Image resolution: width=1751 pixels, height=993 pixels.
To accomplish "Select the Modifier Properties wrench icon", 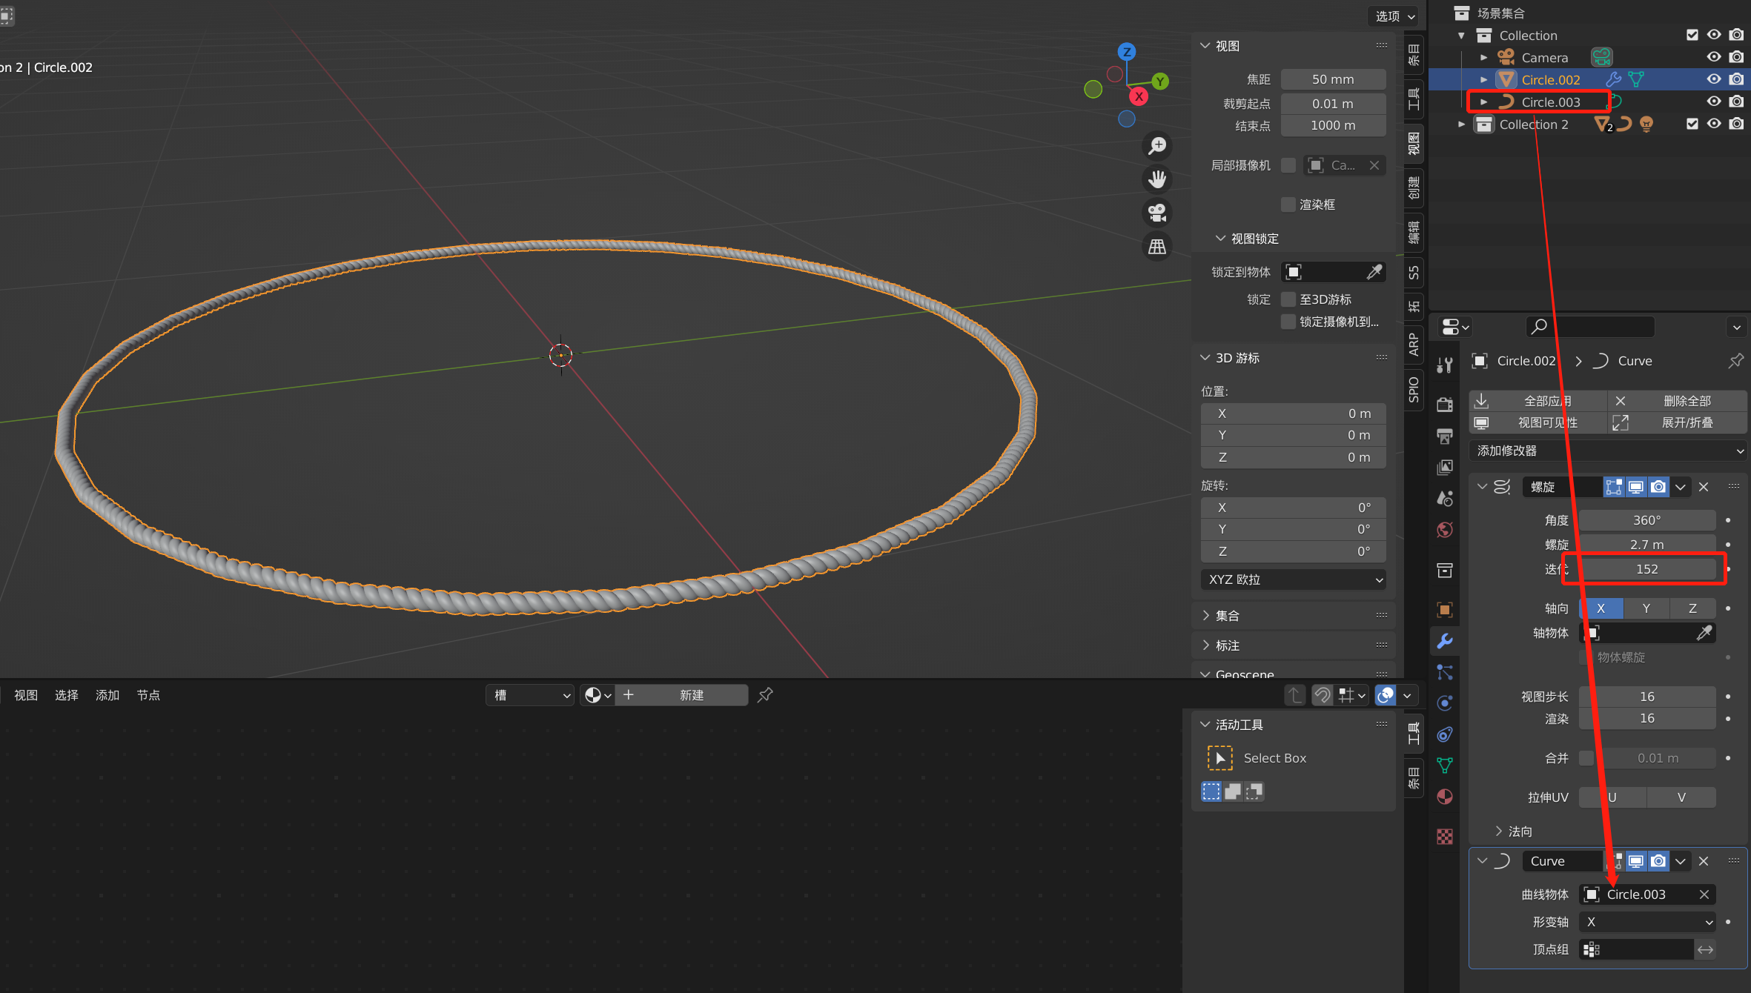I will tap(1445, 641).
